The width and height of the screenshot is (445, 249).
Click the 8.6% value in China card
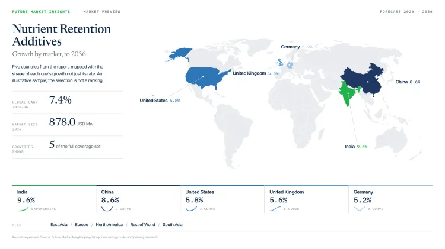[110, 200]
